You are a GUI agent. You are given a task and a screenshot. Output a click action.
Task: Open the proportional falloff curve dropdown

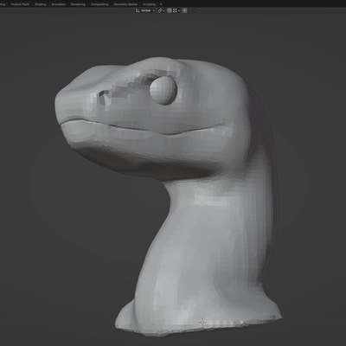click(x=191, y=10)
